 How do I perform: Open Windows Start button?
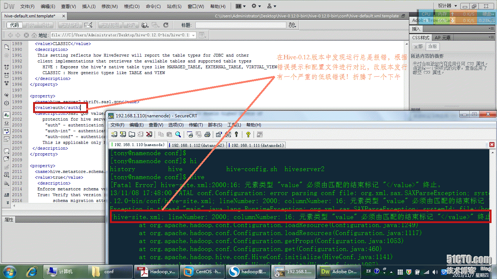[9, 271]
